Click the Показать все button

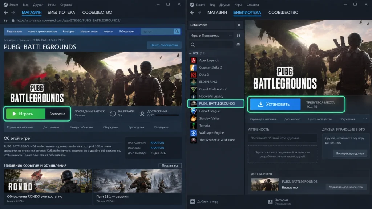point(170,165)
